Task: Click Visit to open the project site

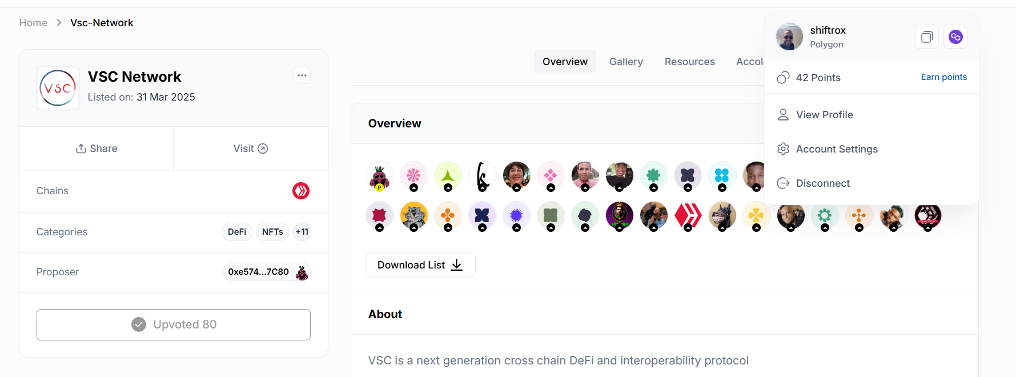Action: coord(251,149)
